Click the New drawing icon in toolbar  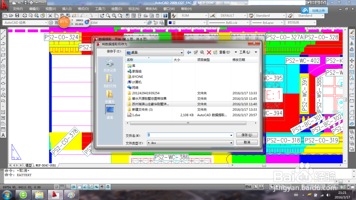click(x=5, y=16)
